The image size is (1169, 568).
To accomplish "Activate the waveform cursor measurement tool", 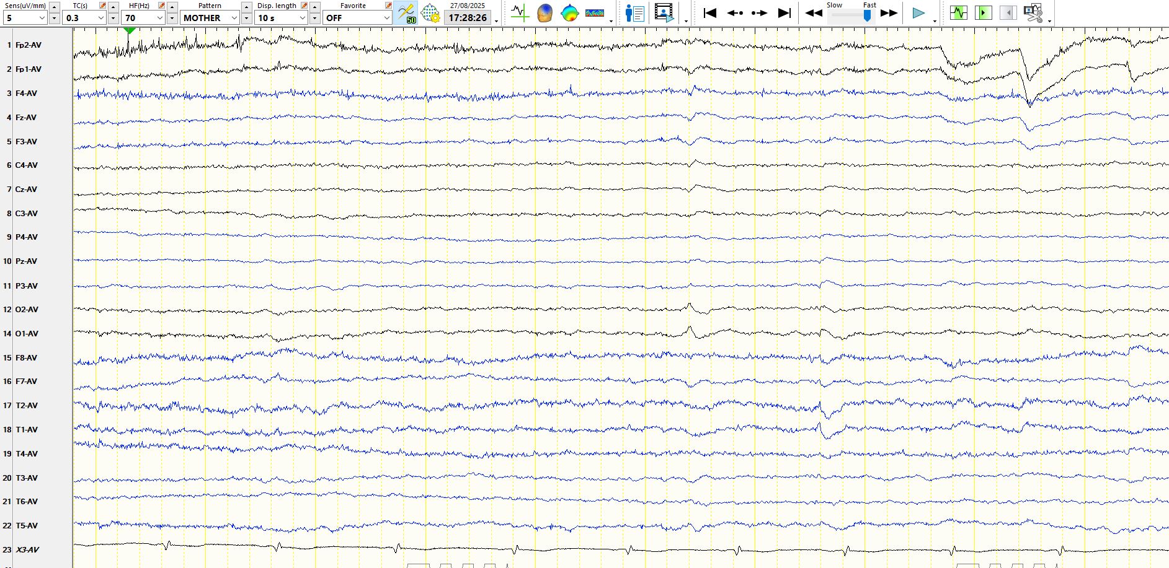I will click(520, 13).
